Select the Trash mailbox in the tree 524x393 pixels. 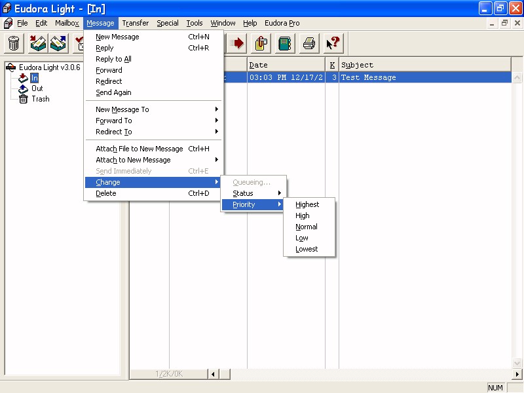(41, 99)
